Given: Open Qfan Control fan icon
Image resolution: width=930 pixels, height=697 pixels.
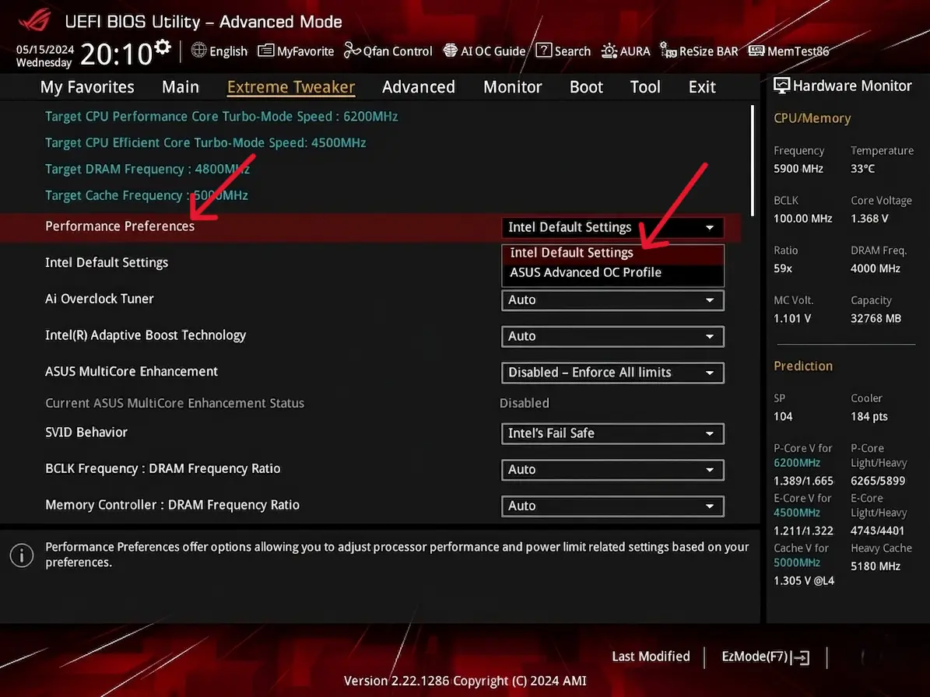Looking at the screenshot, I should click(353, 51).
